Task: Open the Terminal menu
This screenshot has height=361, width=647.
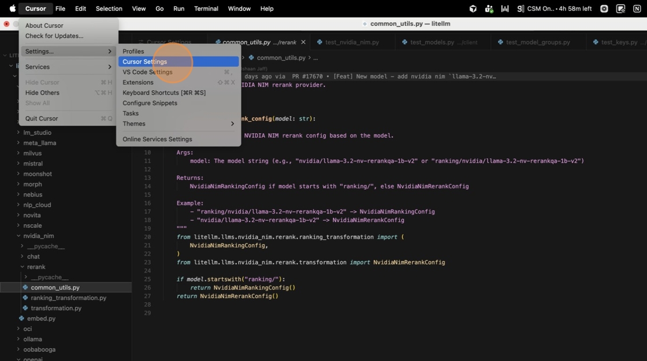Action: coord(206,9)
